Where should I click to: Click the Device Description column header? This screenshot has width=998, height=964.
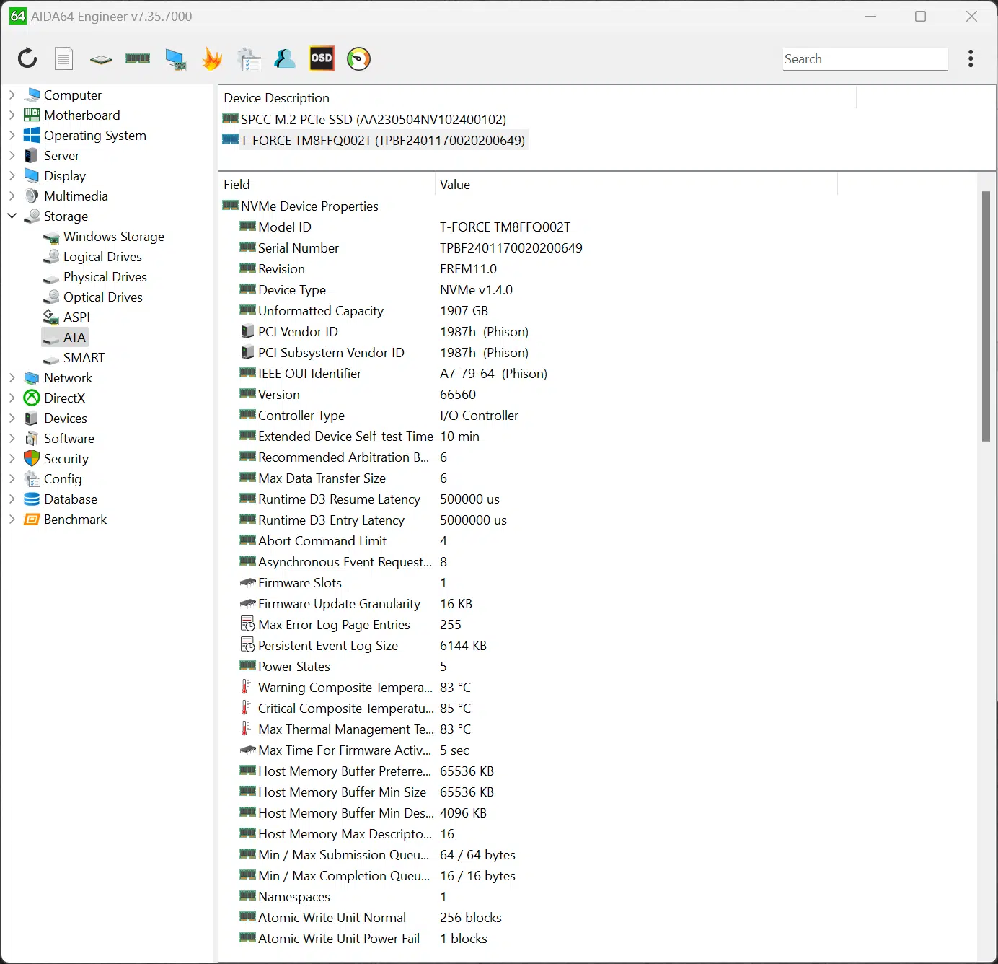[537, 97]
